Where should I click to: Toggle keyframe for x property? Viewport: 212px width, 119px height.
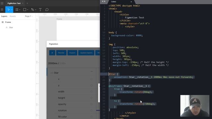pos(91,79)
